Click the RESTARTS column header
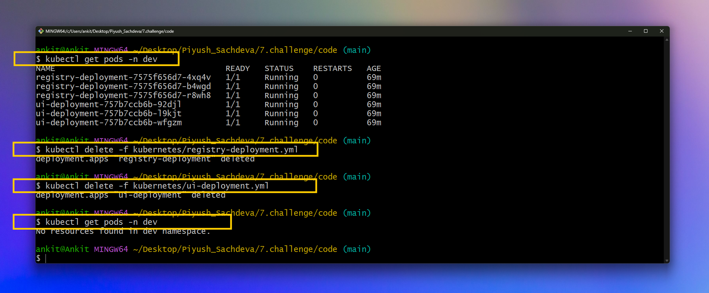Image resolution: width=709 pixels, height=293 pixels. (x=333, y=68)
